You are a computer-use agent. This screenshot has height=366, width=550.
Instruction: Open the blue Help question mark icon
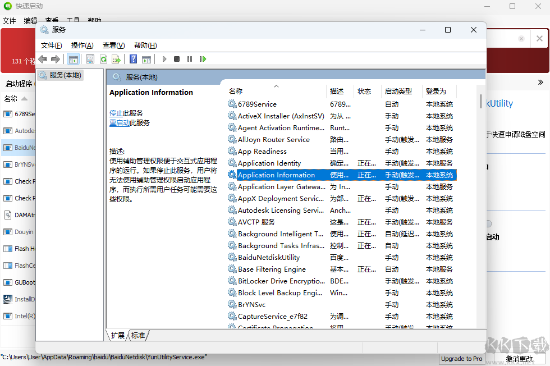click(134, 59)
